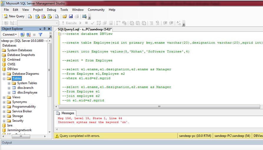Click the Debug play arrow icon
263x150 pixels.
[80, 23]
